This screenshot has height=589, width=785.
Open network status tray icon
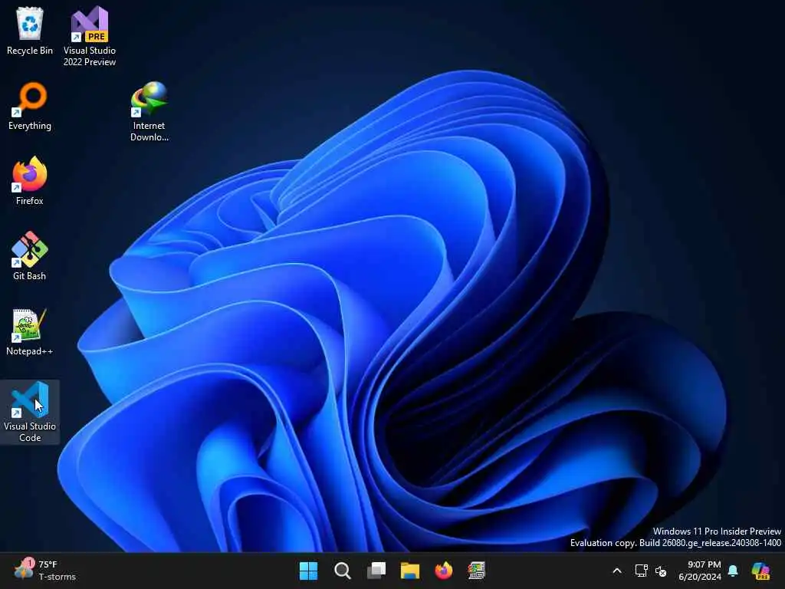tap(642, 571)
